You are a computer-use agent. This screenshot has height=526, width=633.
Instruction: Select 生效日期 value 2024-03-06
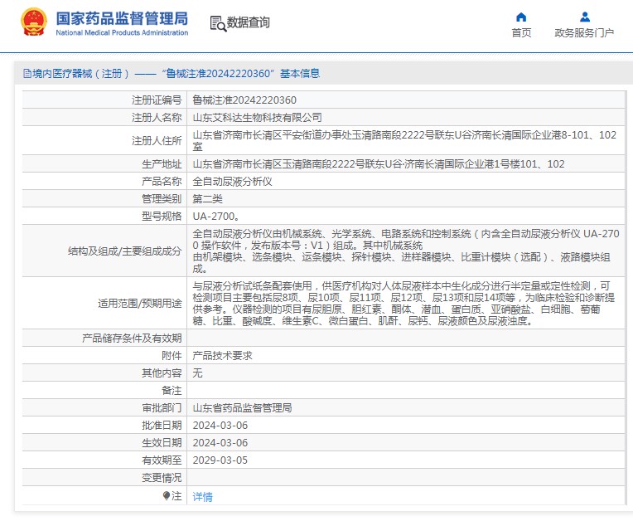tap(220, 442)
